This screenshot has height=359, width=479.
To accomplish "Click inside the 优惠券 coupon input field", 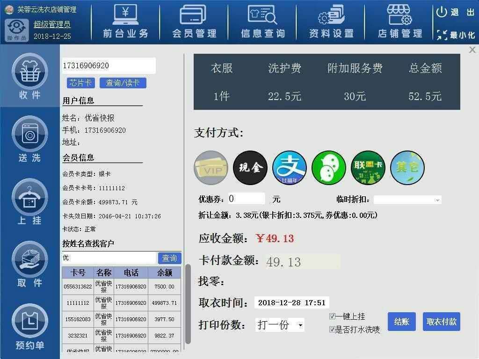I will [247, 199].
